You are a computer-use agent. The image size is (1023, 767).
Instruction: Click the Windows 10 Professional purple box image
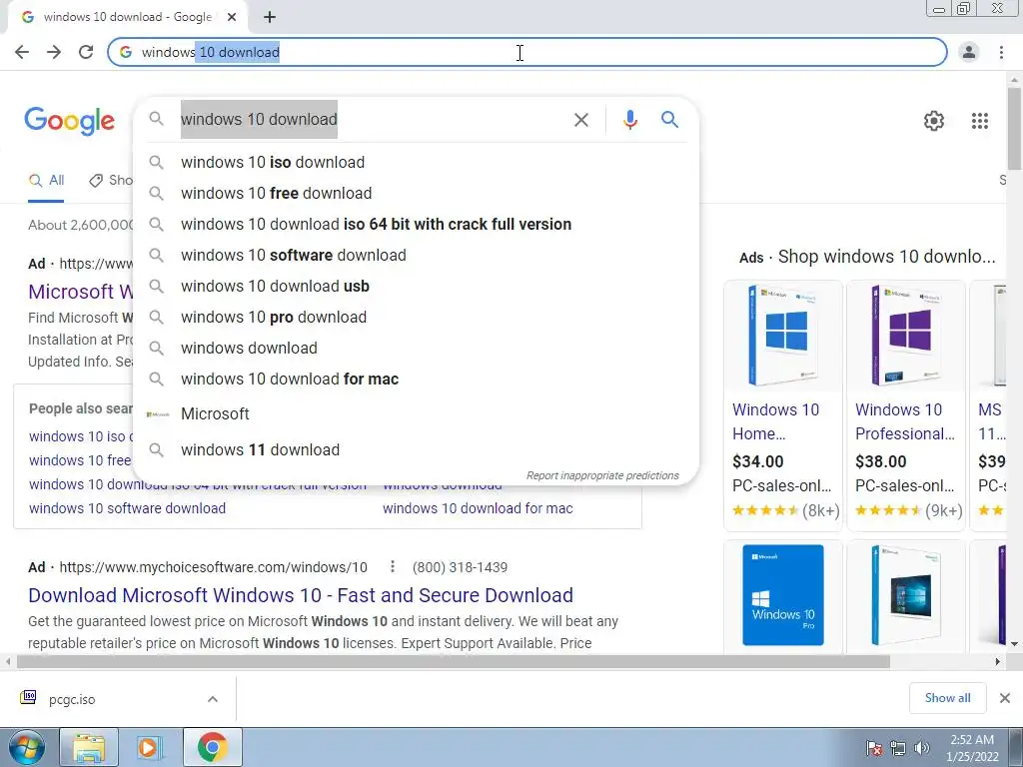pos(905,336)
